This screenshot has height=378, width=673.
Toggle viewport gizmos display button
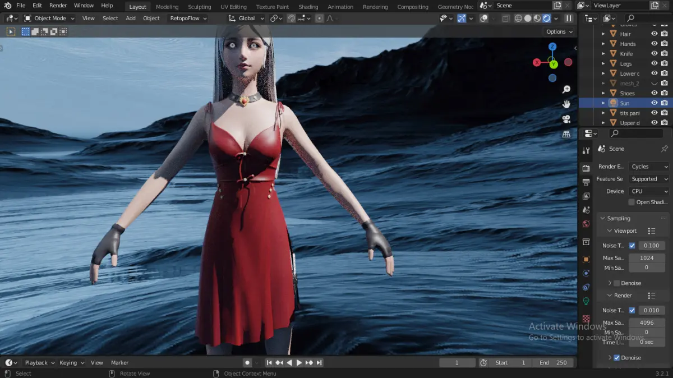point(462,19)
